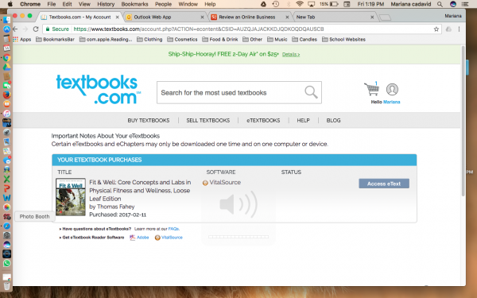Viewport: 477px width, 298px height.
Task: Click the textbooks.com logo
Action: pos(98,89)
